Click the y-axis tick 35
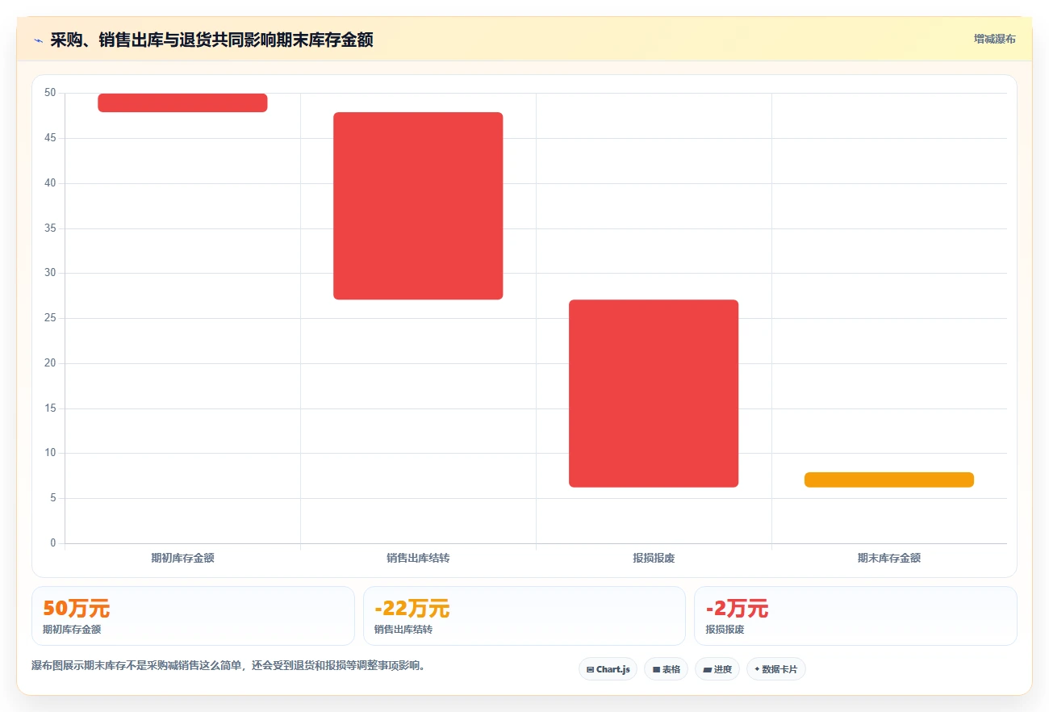The width and height of the screenshot is (1049, 712). pos(50,228)
